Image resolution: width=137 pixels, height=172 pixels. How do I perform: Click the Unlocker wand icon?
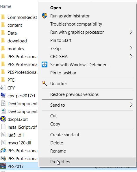tap(45, 83)
